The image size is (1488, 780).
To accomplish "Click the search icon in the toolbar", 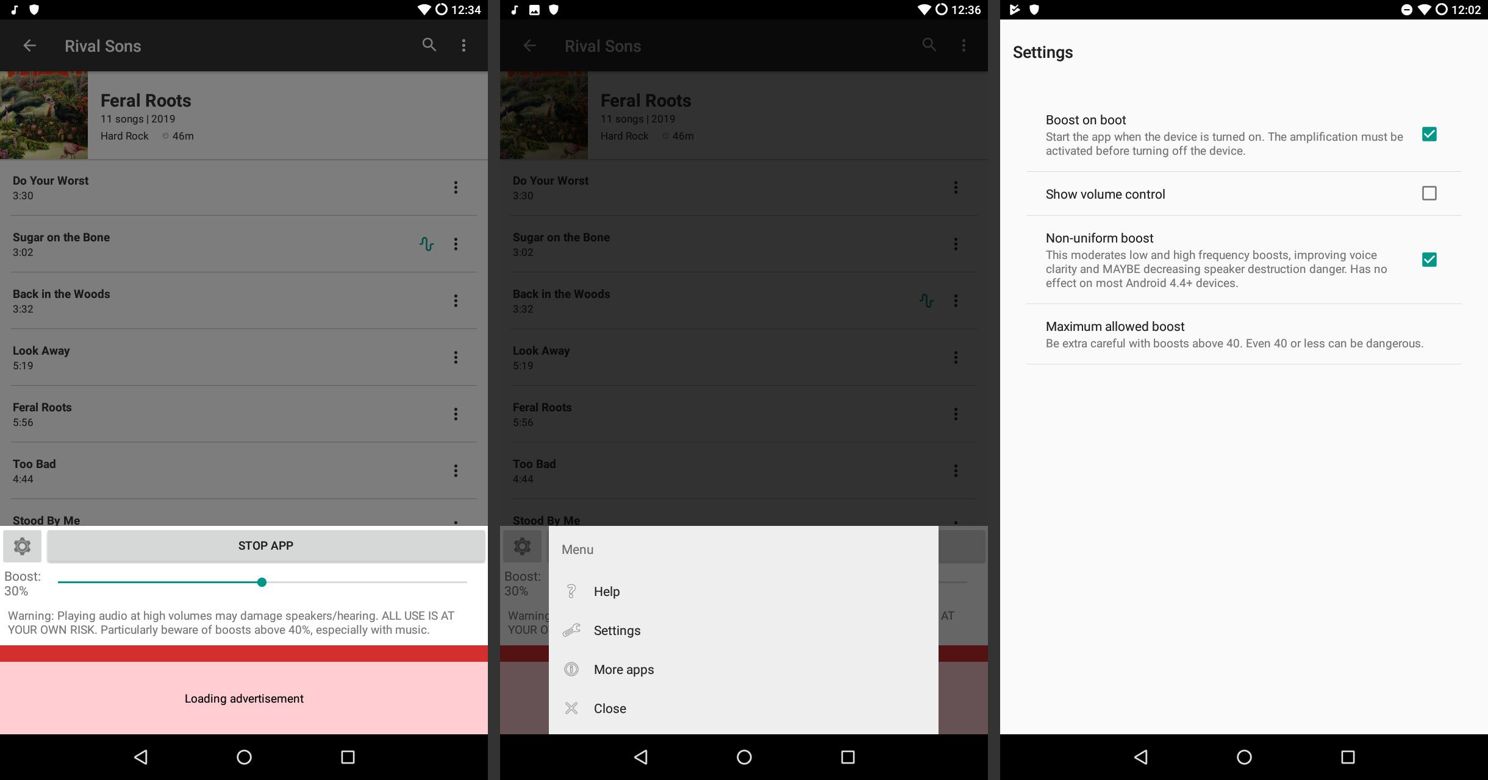I will point(428,44).
